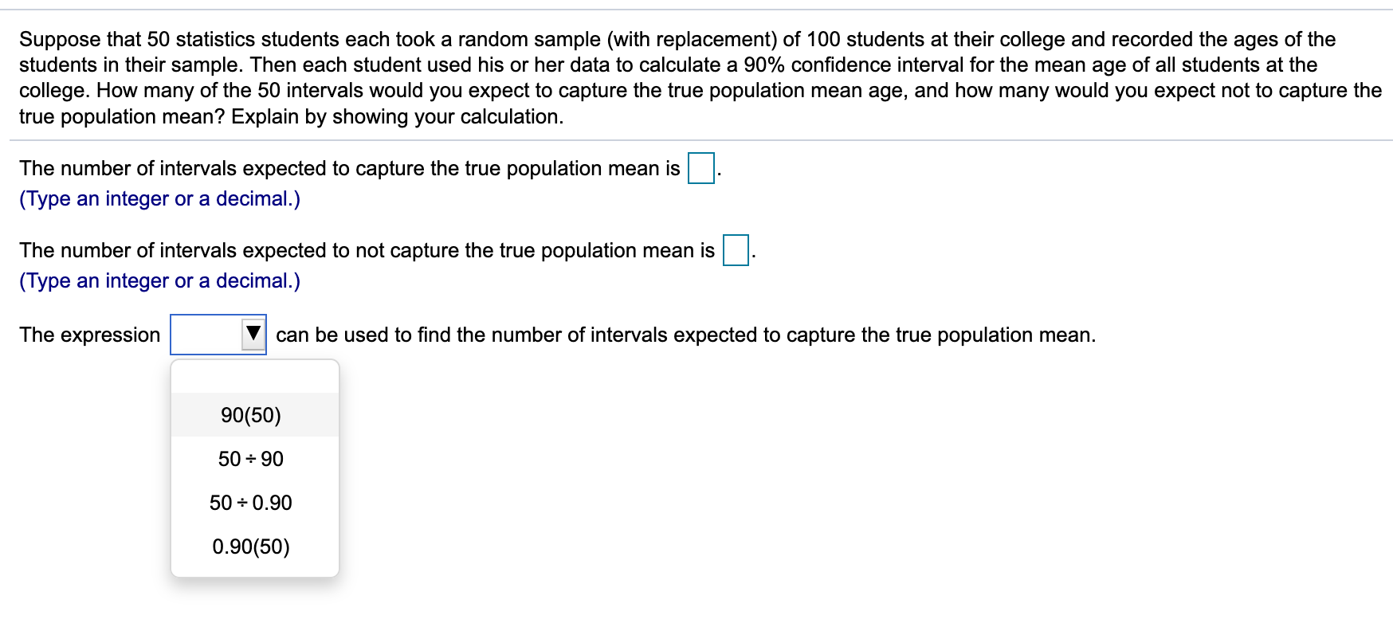This screenshot has height=623, width=1393.
Task: Click the capture intervals answer box
Action: (700, 167)
